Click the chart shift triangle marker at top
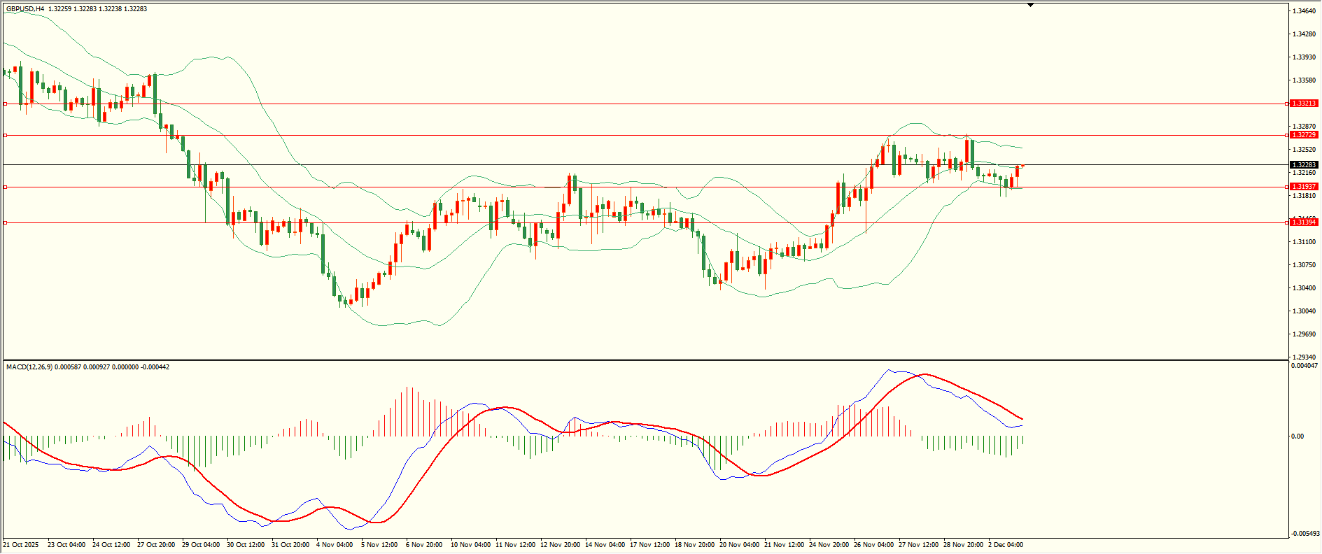 click(1030, 5)
